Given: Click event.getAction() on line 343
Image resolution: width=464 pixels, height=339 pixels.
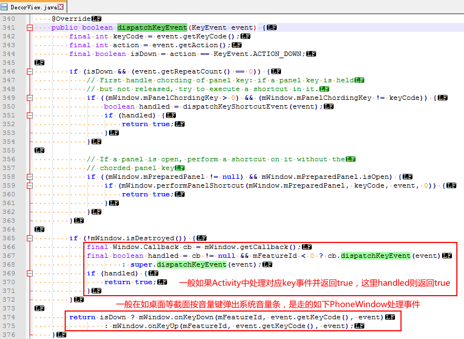Looking at the screenshot, I should 190,45.
